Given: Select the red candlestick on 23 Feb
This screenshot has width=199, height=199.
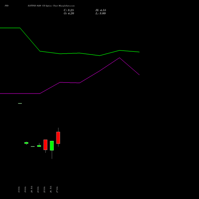Looking at the screenshot, I should [x=45, y=145].
